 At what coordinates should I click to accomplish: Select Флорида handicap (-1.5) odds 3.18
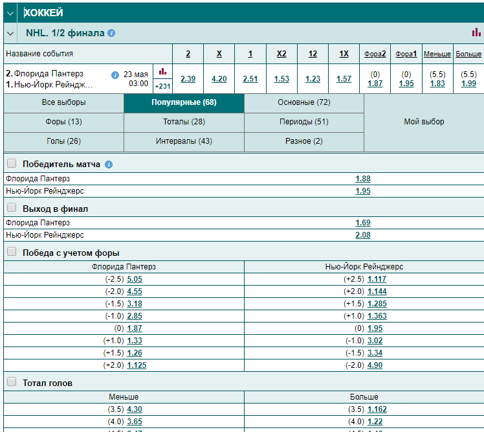point(135,304)
